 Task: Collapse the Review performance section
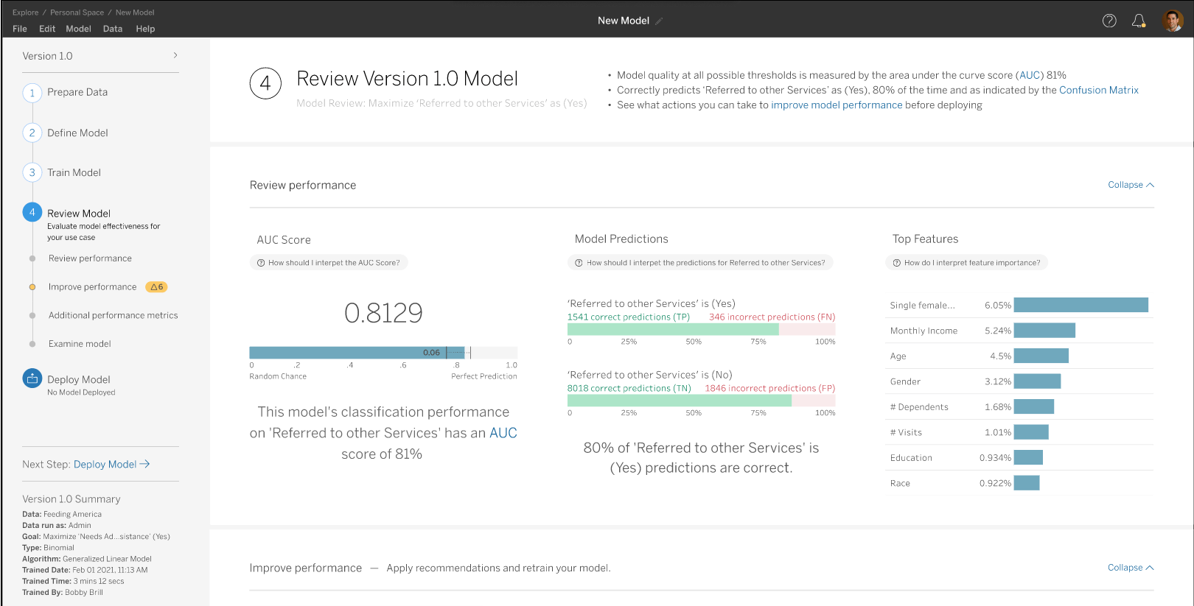click(x=1130, y=185)
